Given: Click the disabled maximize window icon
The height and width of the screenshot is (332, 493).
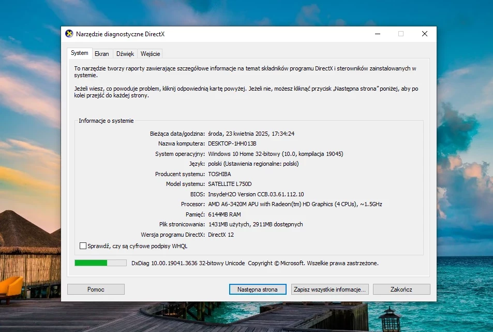Looking at the screenshot, I should (401, 34).
